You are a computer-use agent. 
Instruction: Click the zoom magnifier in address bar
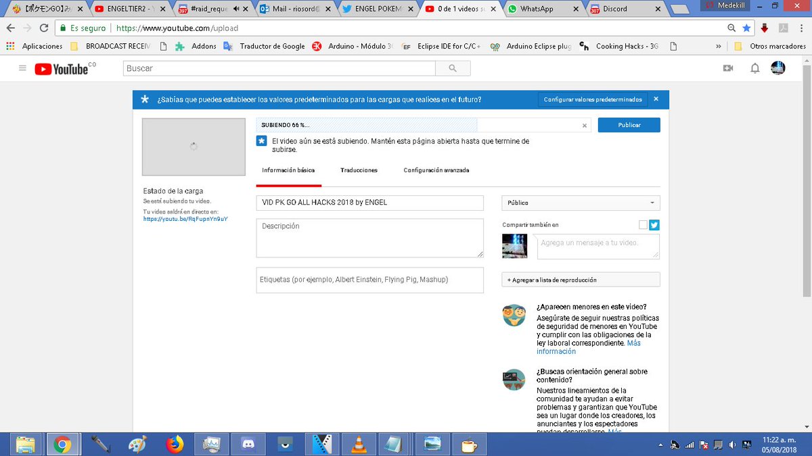(731, 28)
